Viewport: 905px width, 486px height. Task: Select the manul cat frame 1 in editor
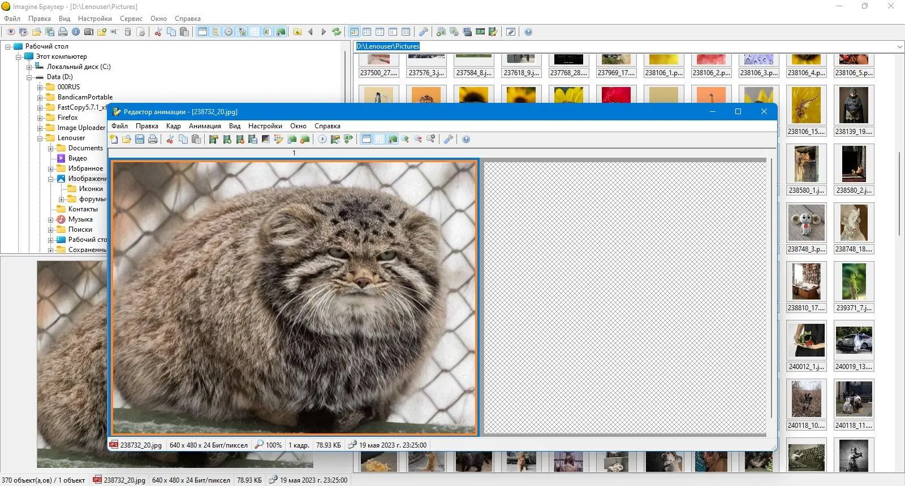click(x=294, y=298)
